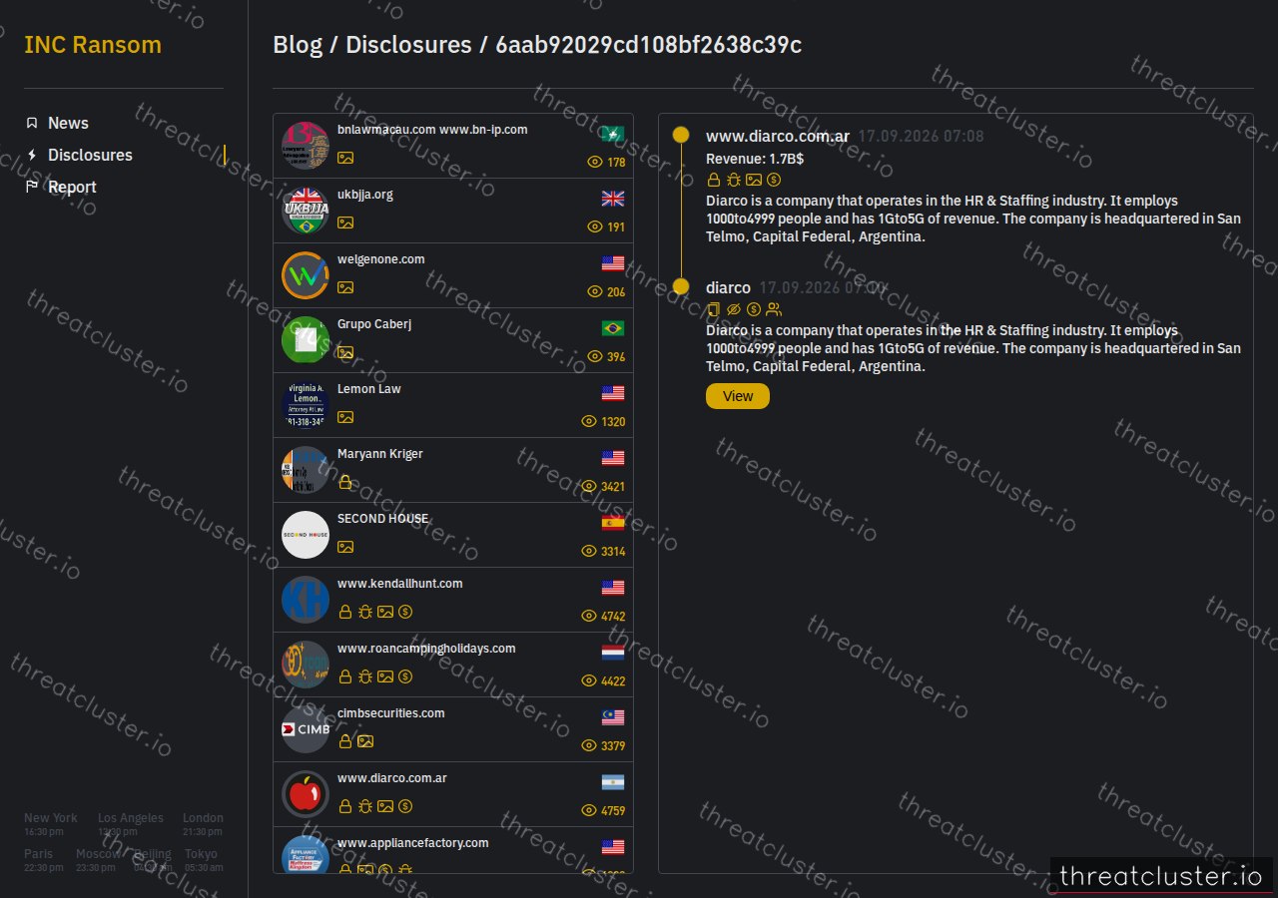
Task: Click the bug icon under Revenue: 1.7B$
Action: pyautogui.click(x=734, y=181)
